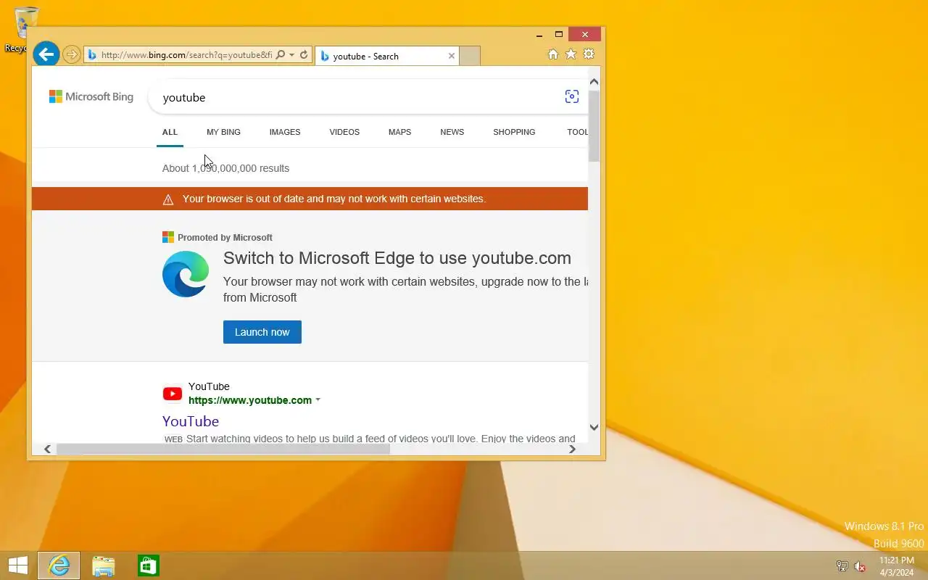Click the vertical scrollbar thumb

click(x=594, y=125)
